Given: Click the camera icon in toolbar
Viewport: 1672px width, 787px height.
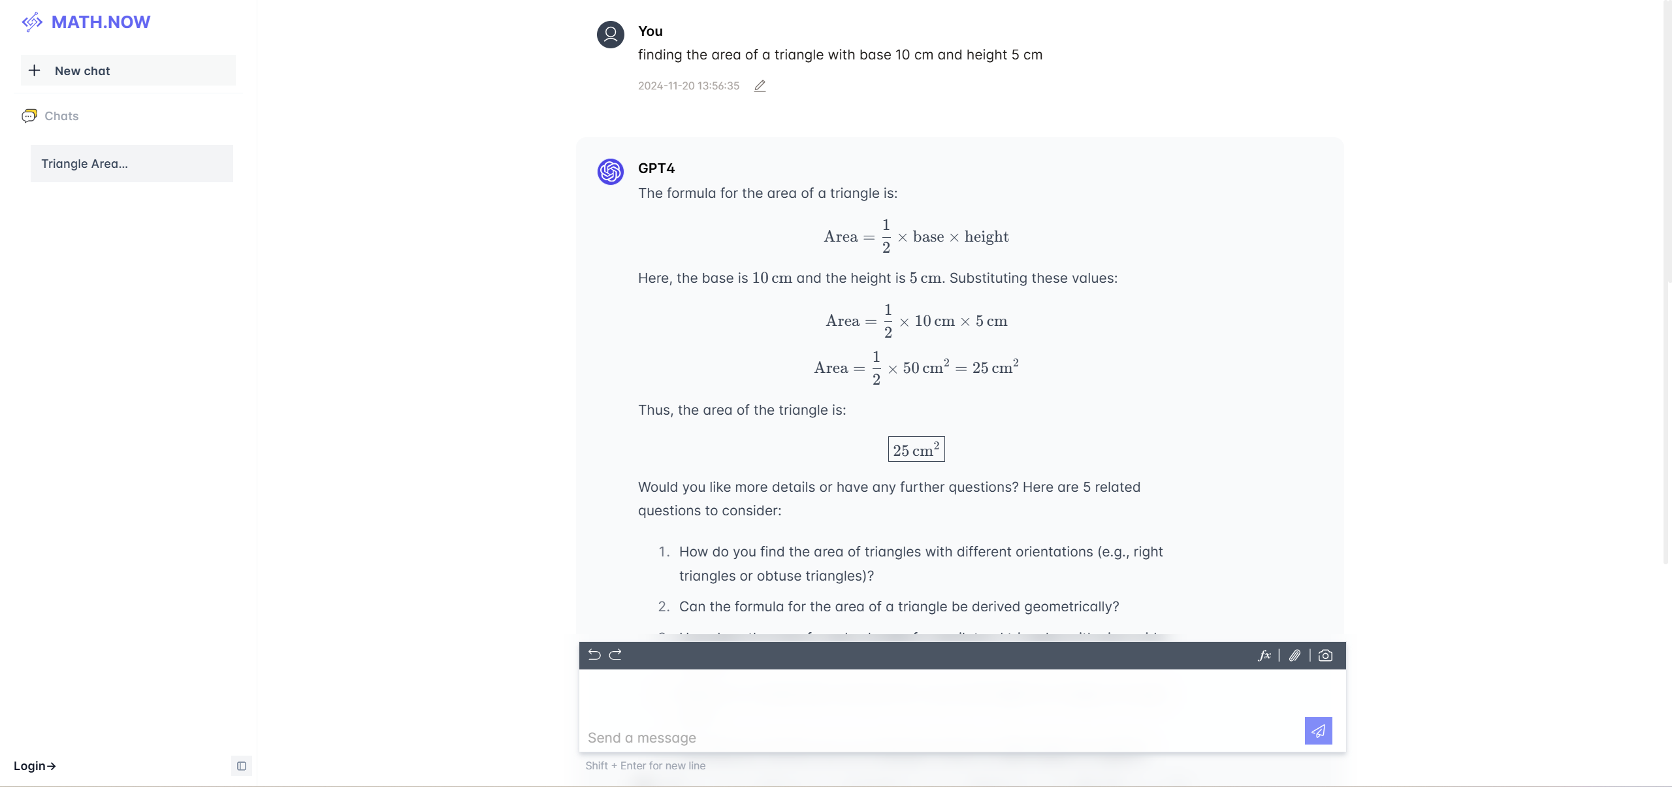Looking at the screenshot, I should pyautogui.click(x=1326, y=655).
